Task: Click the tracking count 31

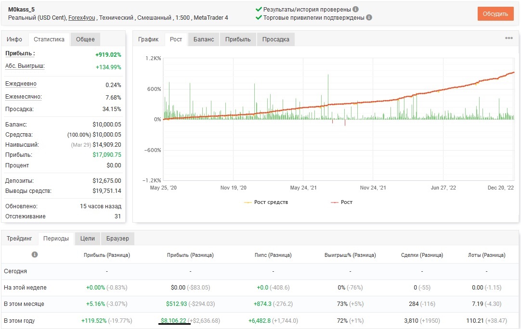Action: [117, 216]
